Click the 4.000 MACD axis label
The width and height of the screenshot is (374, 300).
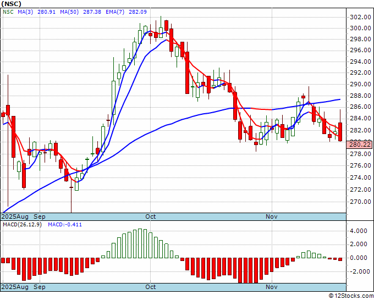point(360,231)
